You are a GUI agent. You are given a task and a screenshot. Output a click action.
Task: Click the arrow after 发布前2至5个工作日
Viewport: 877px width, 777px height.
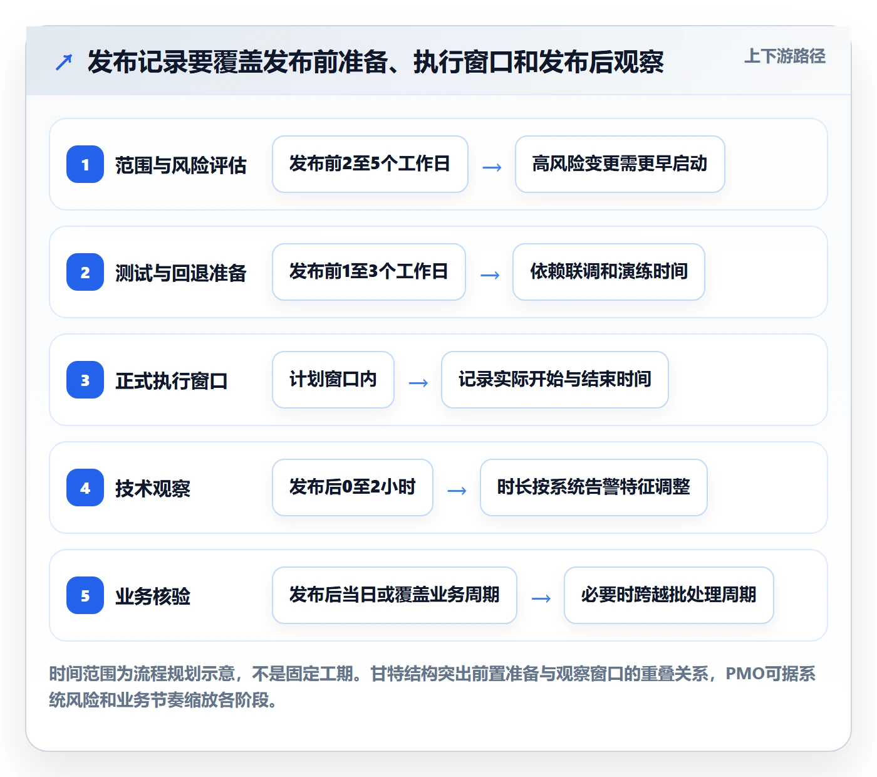pos(492,167)
